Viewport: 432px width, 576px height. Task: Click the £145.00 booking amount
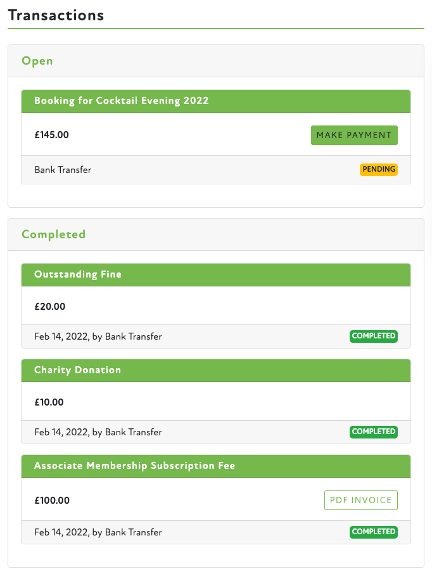(x=52, y=135)
